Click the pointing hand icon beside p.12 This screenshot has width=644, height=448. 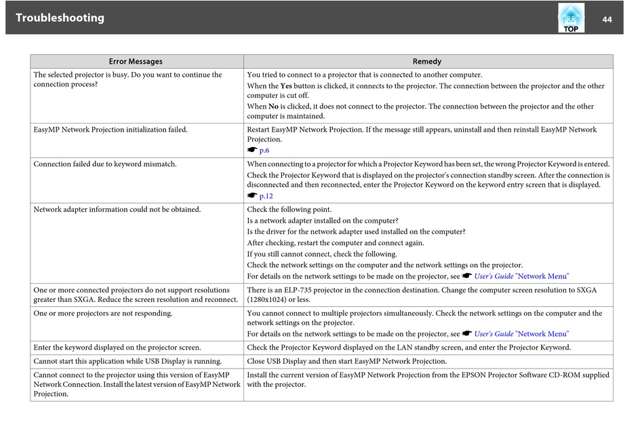[x=252, y=195]
